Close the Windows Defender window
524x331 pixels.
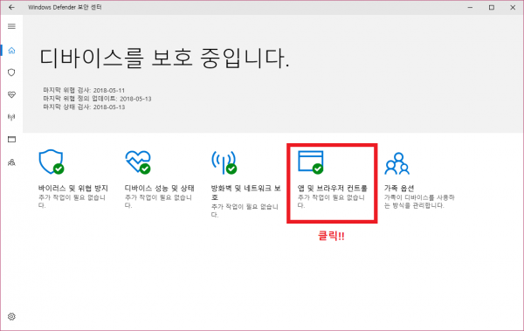coord(513,7)
